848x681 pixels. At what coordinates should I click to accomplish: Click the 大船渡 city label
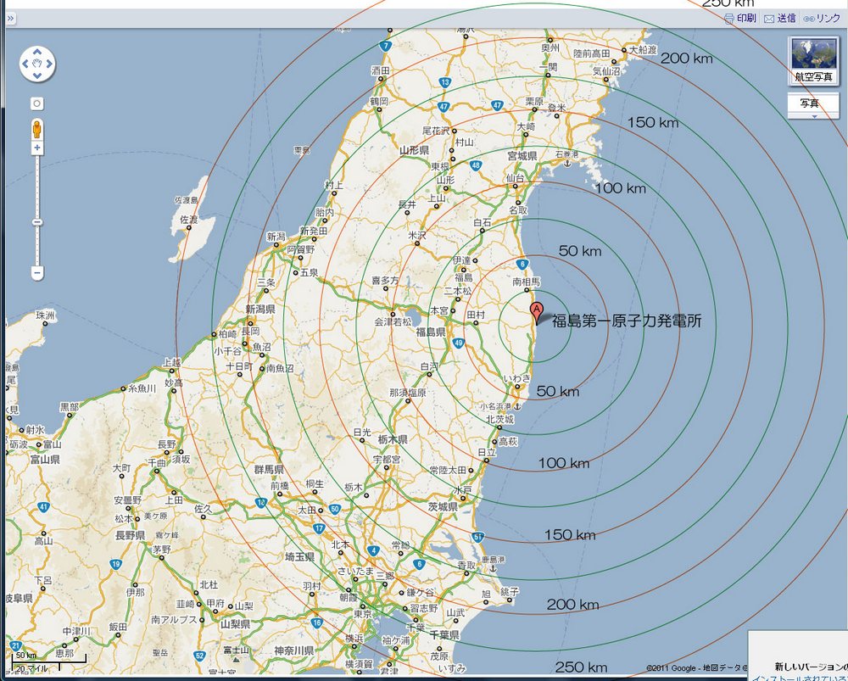[643, 49]
